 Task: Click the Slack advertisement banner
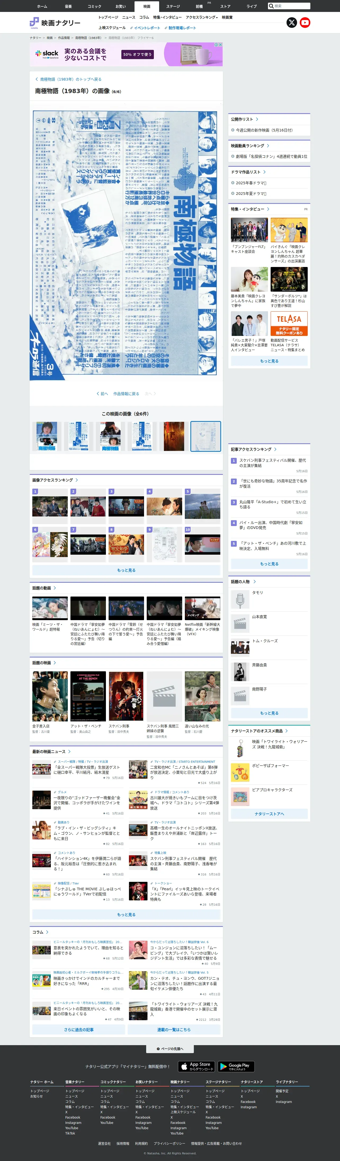(x=126, y=54)
